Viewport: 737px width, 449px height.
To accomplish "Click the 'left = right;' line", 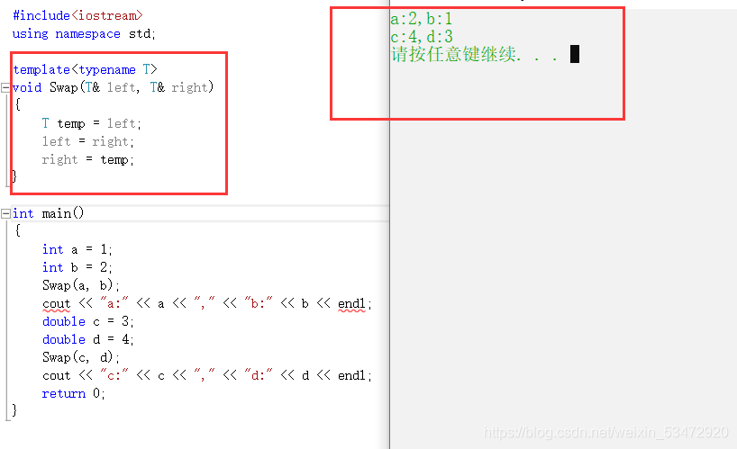I will pyautogui.click(x=88, y=141).
